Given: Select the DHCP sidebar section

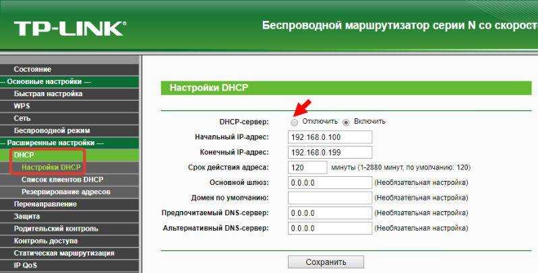Looking at the screenshot, I should coord(69,155).
